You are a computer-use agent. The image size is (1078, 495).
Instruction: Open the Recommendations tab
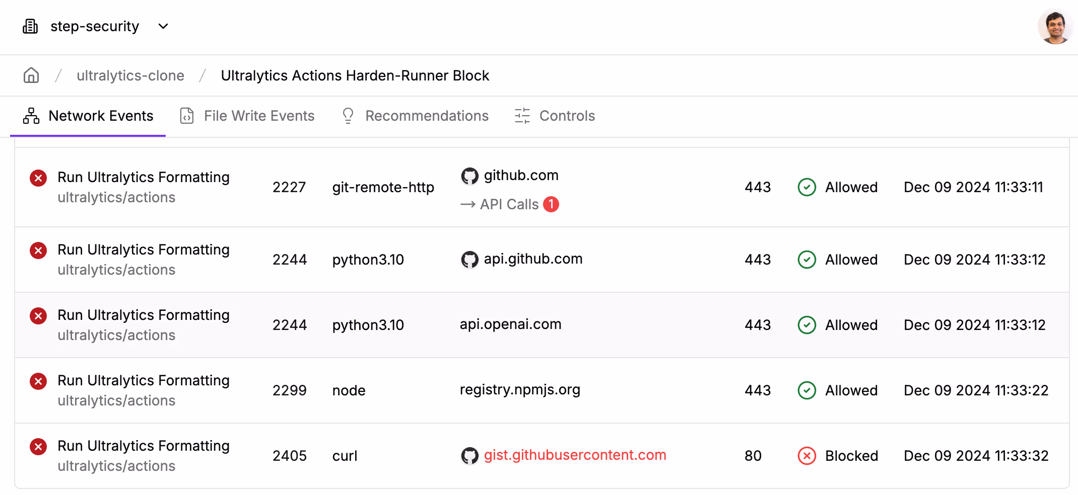[415, 116]
